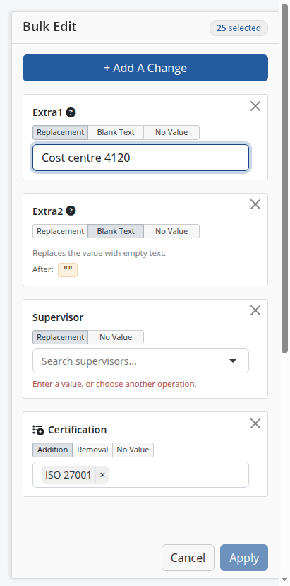Remove the Supervisor change card

click(255, 310)
